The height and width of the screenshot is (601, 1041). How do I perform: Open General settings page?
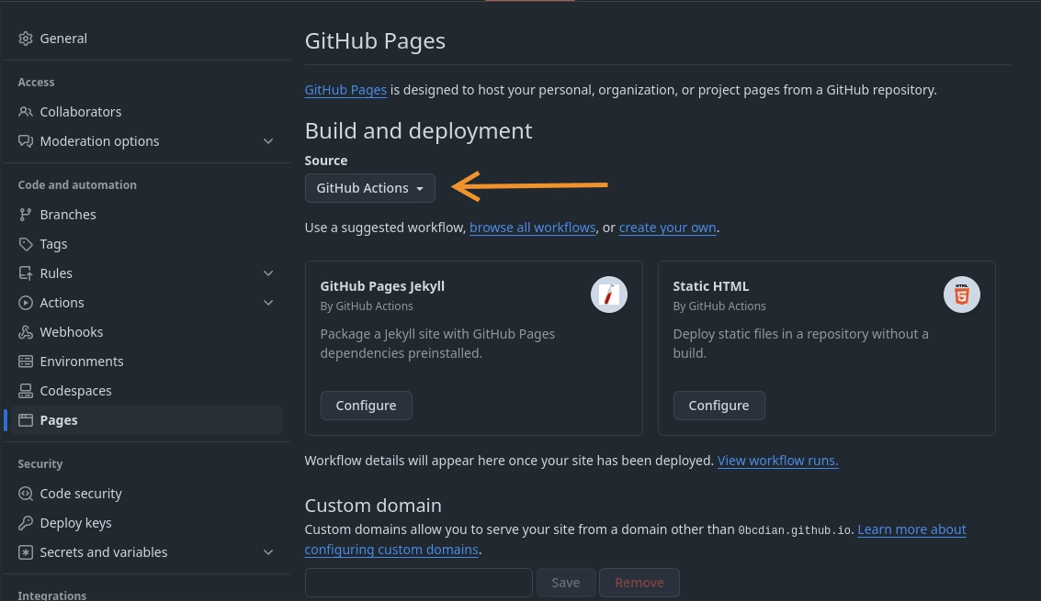point(147,39)
